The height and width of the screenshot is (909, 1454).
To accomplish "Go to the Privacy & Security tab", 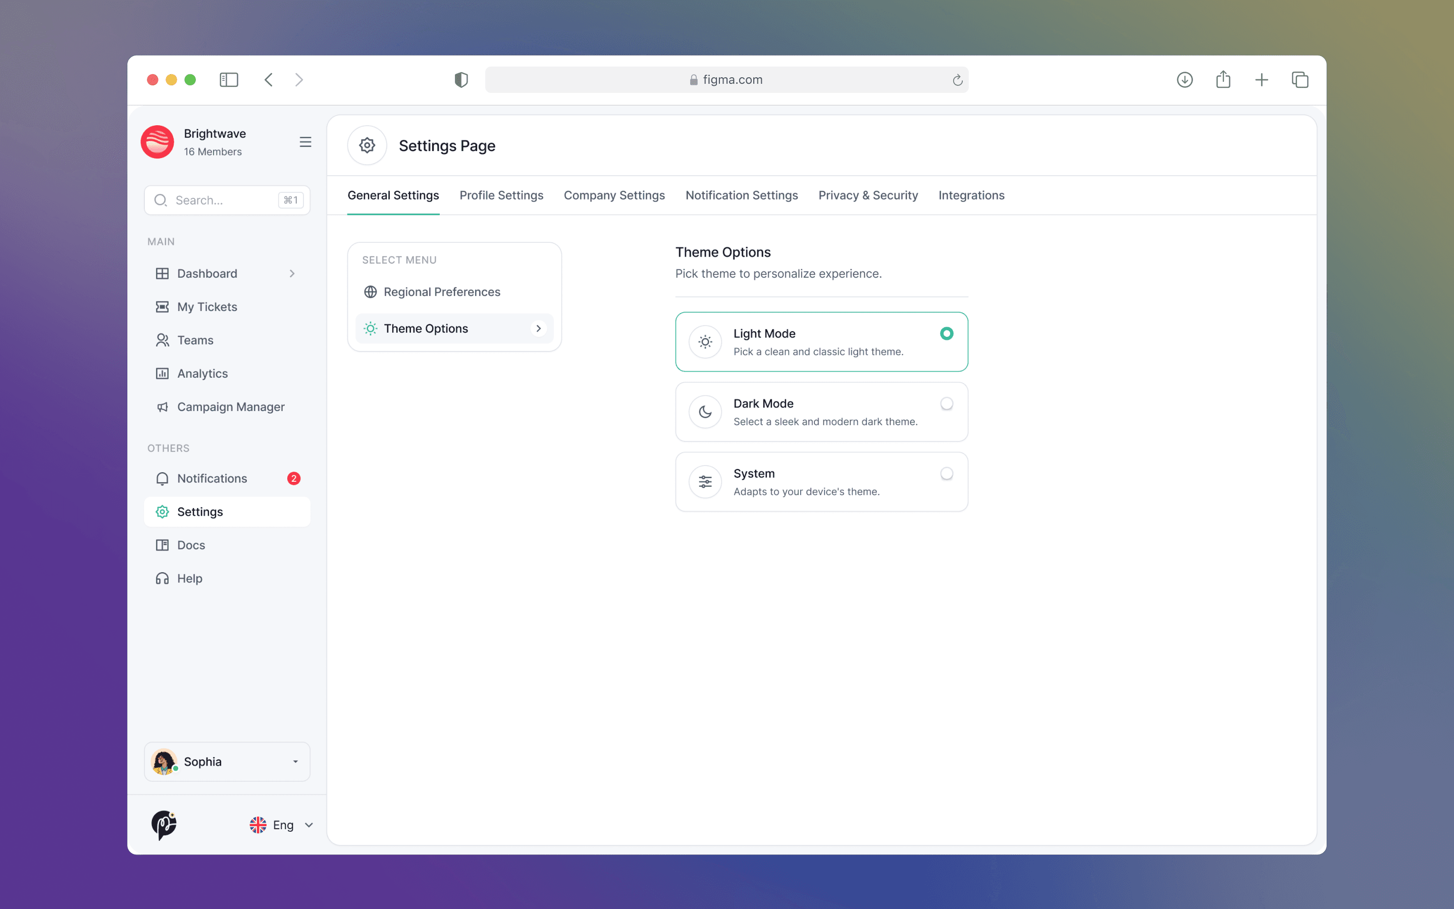I will point(868,195).
